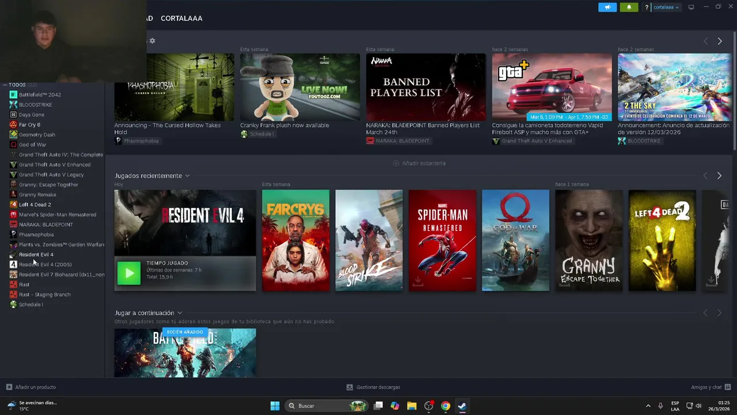Open Google Chrome from the taskbar
Viewport: 737px width, 415px height.
[x=445, y=406]
